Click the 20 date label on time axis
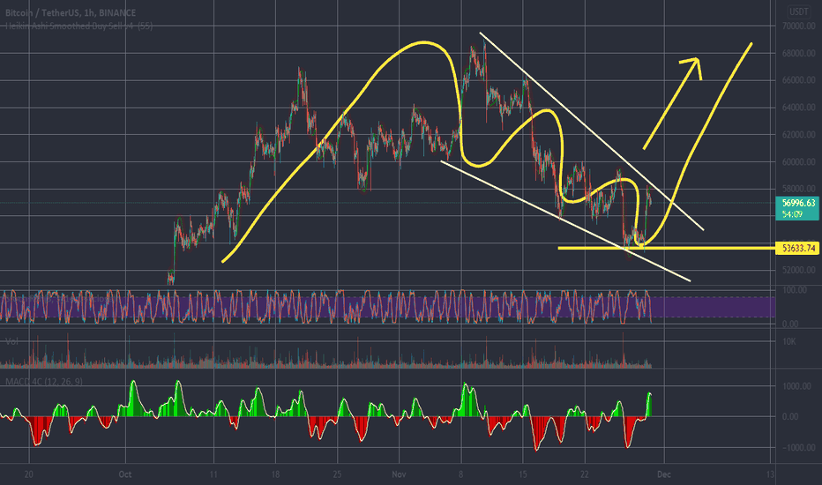822x485 pixels. (29, 474)
